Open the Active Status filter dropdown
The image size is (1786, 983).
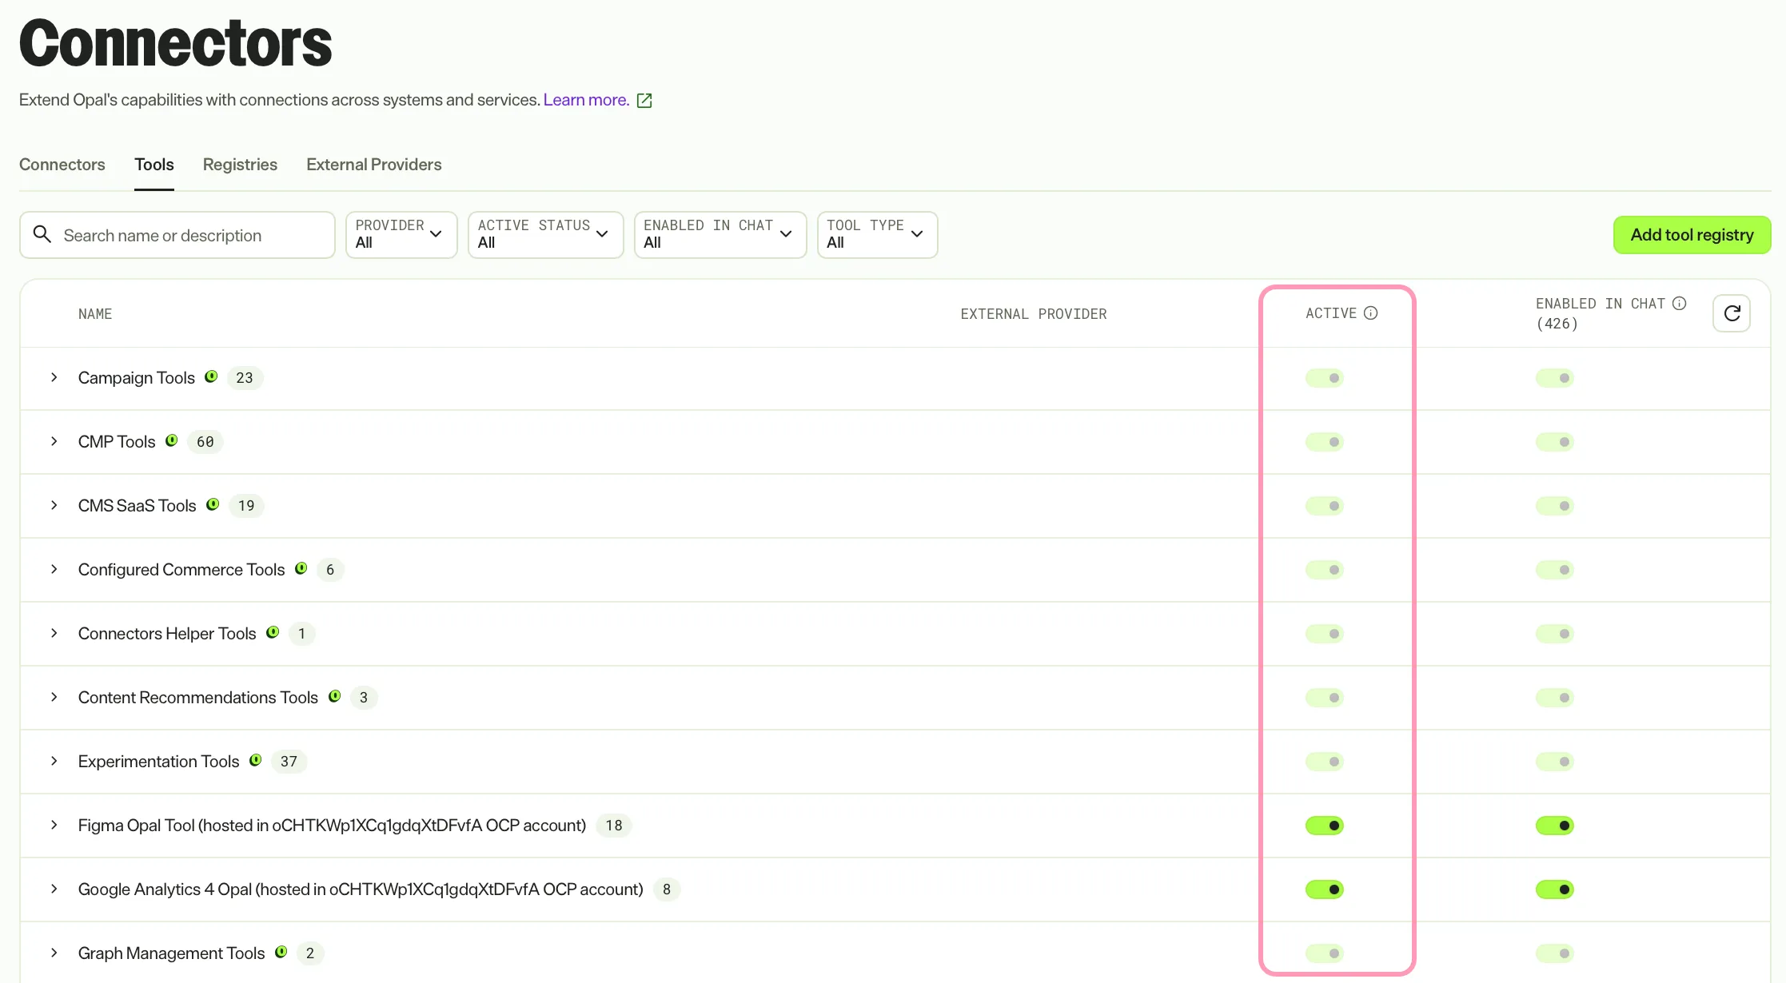pos(545,235)
